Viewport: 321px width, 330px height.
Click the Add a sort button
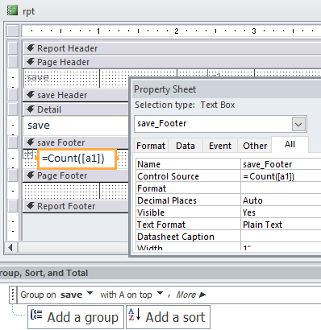(168, 317)
